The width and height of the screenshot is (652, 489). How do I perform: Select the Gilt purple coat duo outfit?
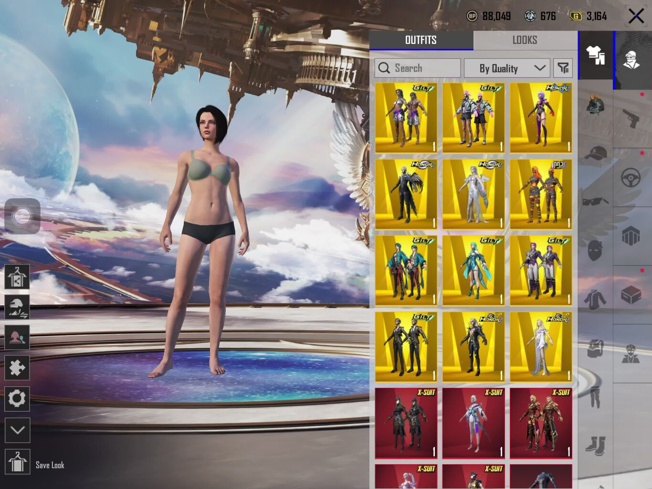click(x=541, y=271)
